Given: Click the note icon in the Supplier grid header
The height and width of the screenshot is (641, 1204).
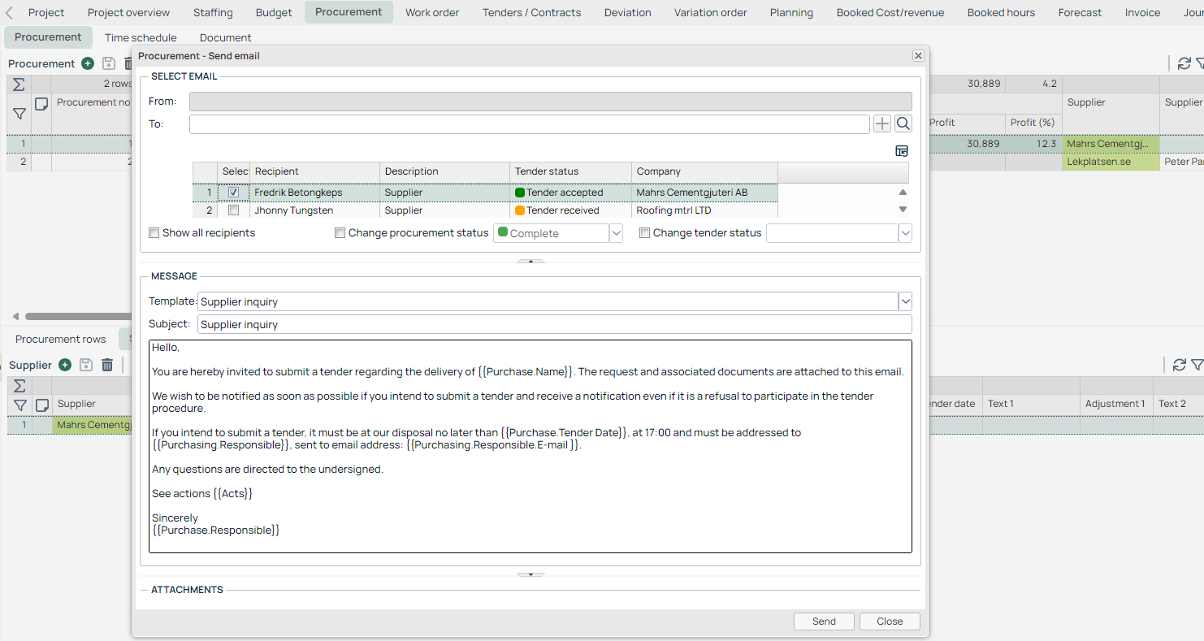Looking at the screenshot, I should pos(42,405).
